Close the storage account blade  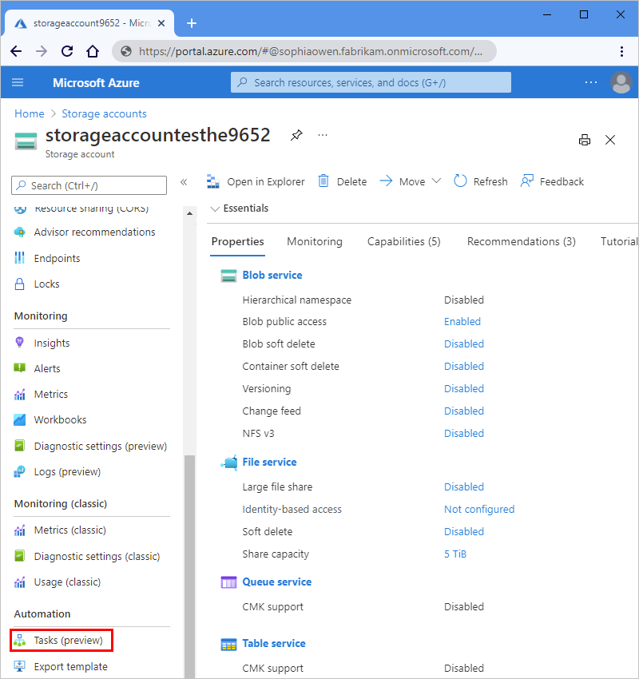pyautogui.click(x=610, y=140)
